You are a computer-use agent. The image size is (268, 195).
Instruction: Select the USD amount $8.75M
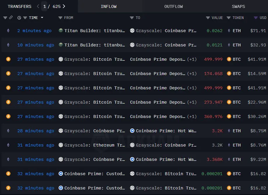(x=258, y=131)
